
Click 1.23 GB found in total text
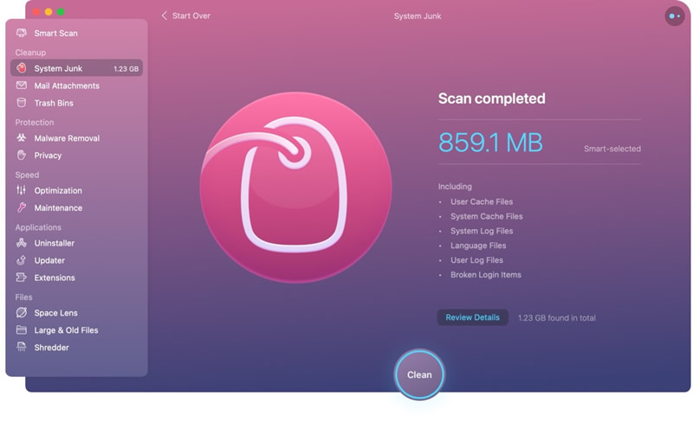pyautogui.click(x=556, y=318)
